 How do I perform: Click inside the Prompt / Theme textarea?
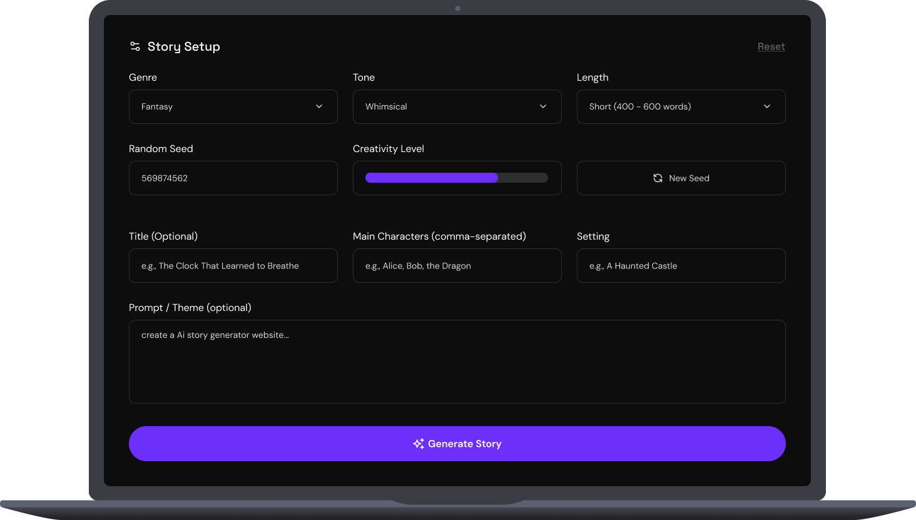(457, 362)
